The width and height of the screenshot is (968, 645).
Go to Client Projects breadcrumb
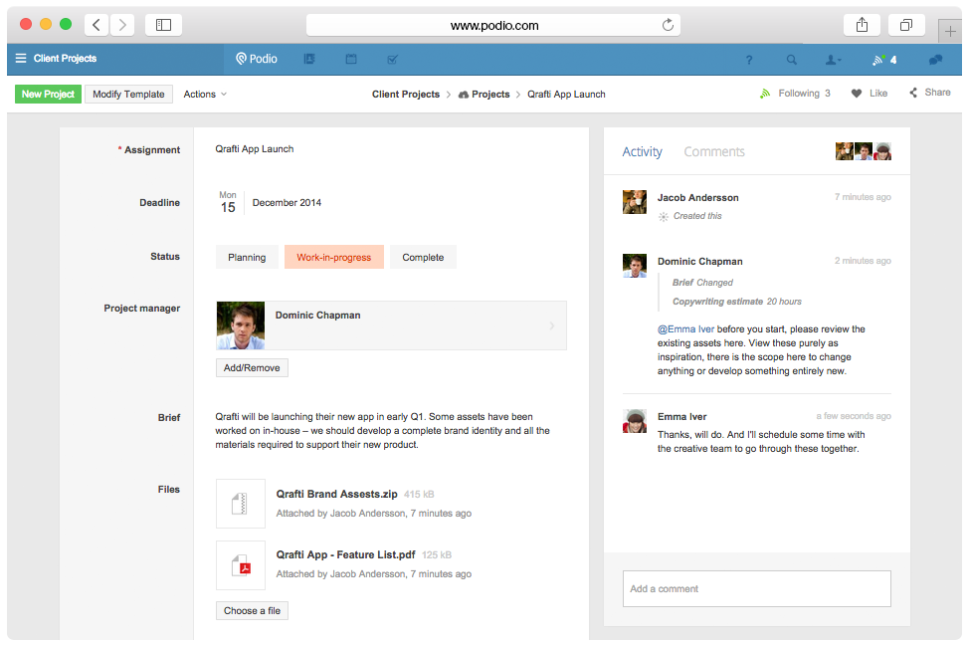pyautogui.click(x=406, y=94)
